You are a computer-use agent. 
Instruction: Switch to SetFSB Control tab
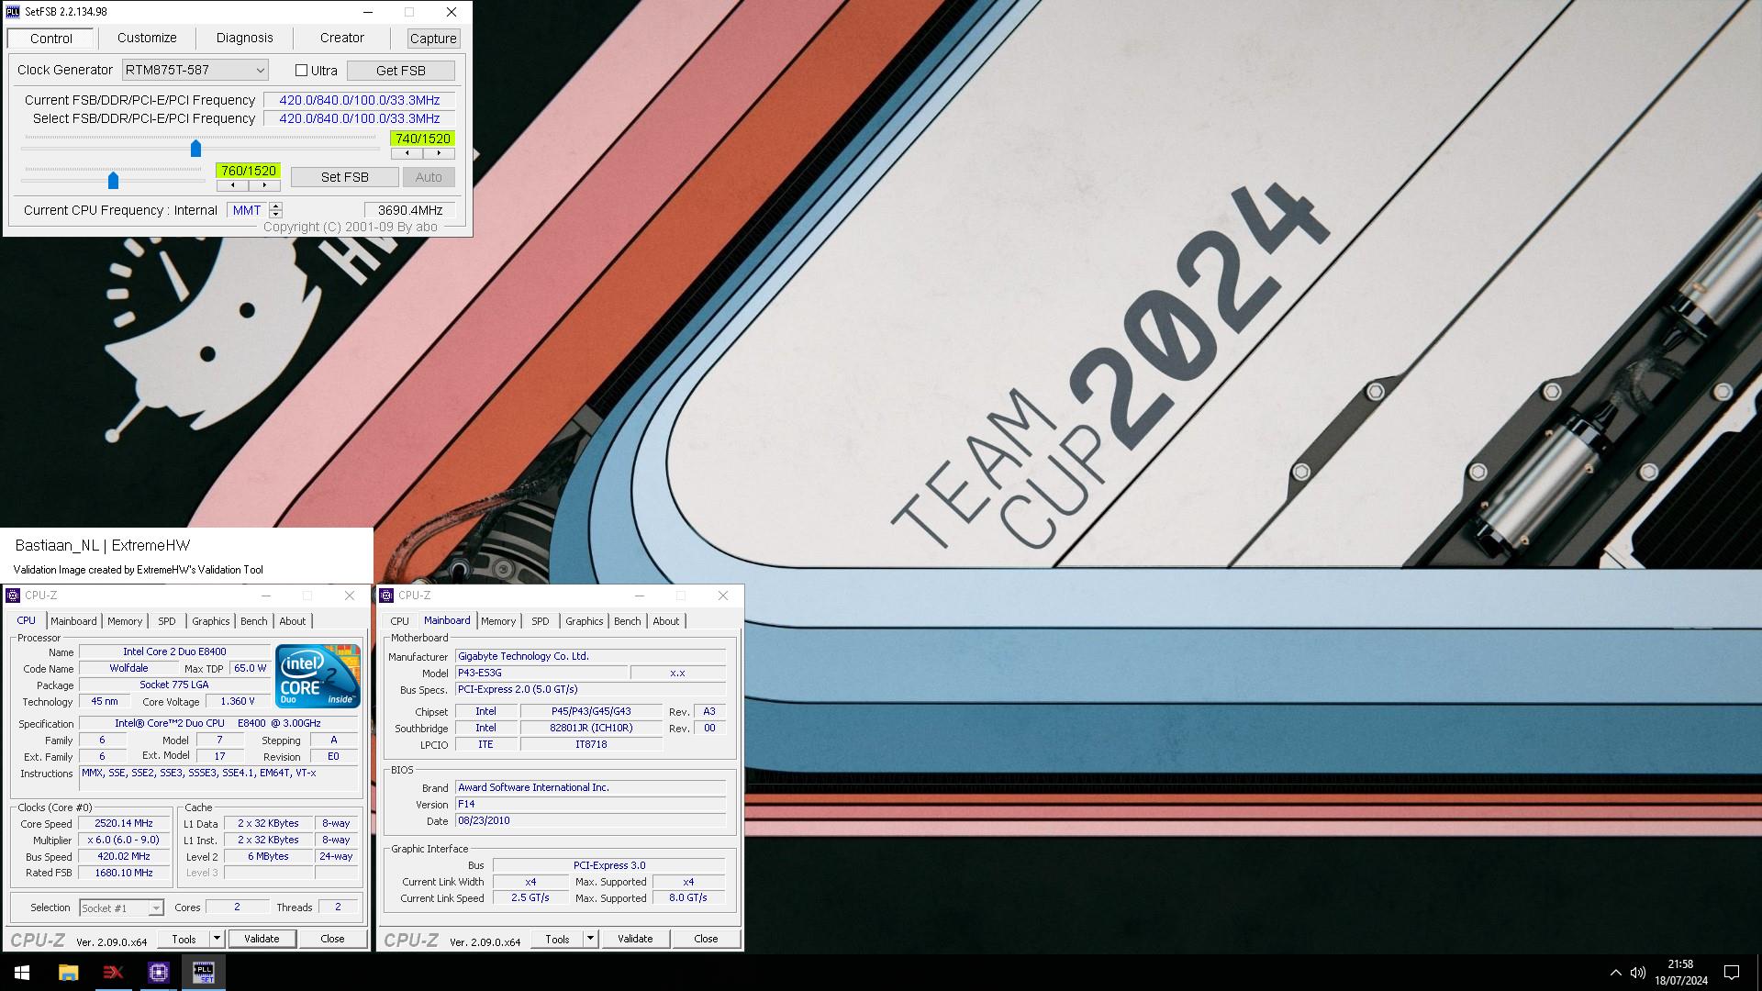pos(50,39)
